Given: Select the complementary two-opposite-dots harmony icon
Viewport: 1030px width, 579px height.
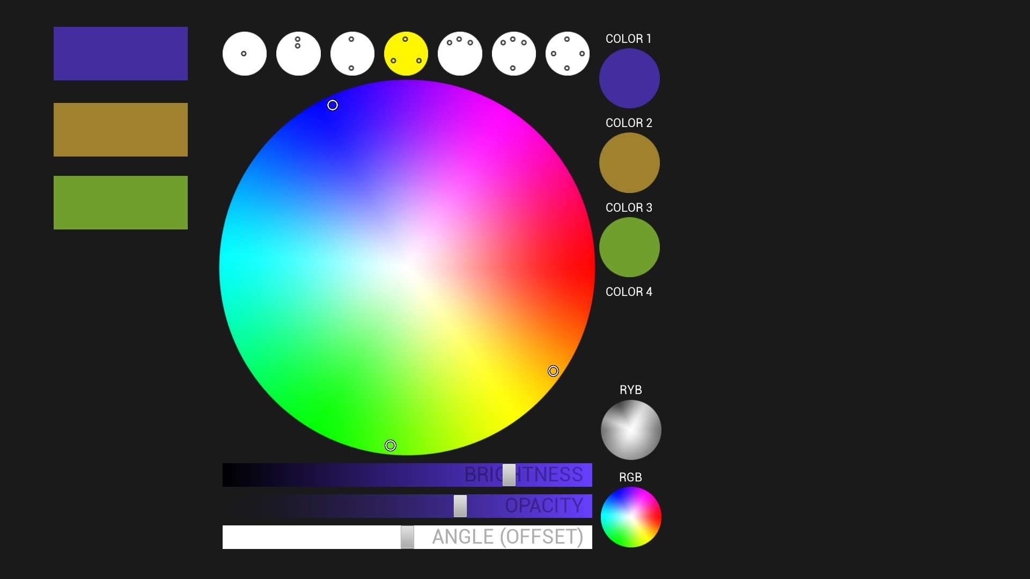Looking at the screenshot, I should click(x=352, y=54).
